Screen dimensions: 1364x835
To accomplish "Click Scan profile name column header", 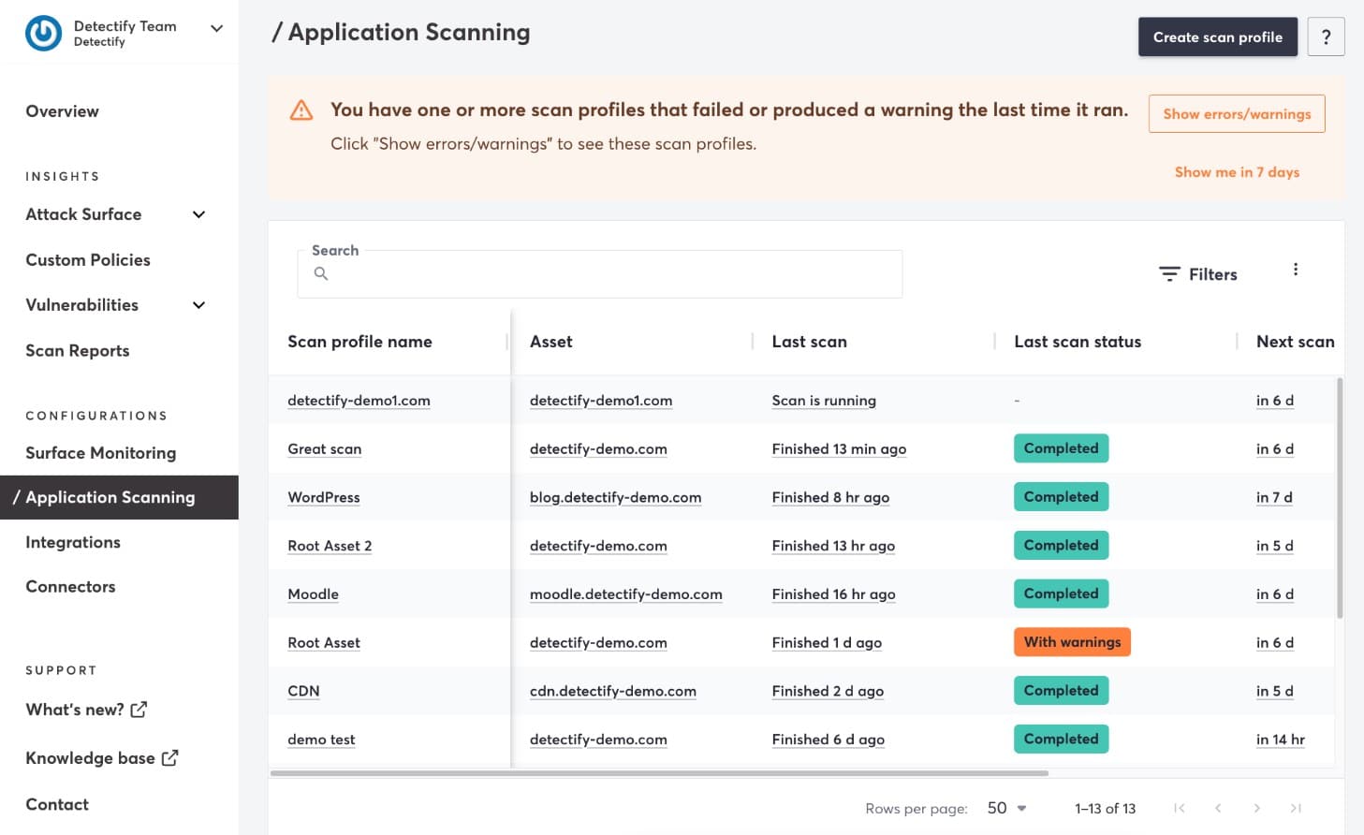I will coord(359,342).
